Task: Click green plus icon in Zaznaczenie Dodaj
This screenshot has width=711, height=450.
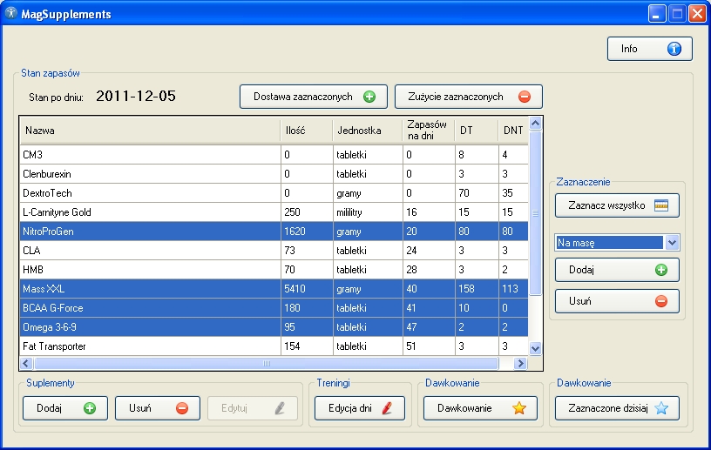Action: point(661,270)
